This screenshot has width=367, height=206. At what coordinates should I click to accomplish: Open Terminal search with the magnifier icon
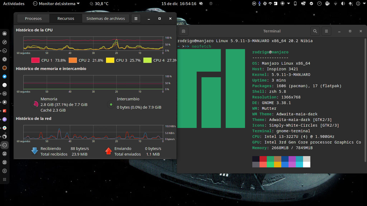[315, 31]
